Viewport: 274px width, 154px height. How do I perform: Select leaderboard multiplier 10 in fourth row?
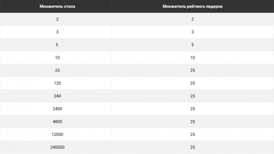tap(193, 58)
